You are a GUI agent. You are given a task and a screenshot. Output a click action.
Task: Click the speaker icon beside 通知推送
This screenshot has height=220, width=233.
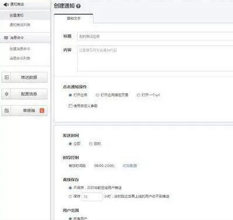click(6, 4)
